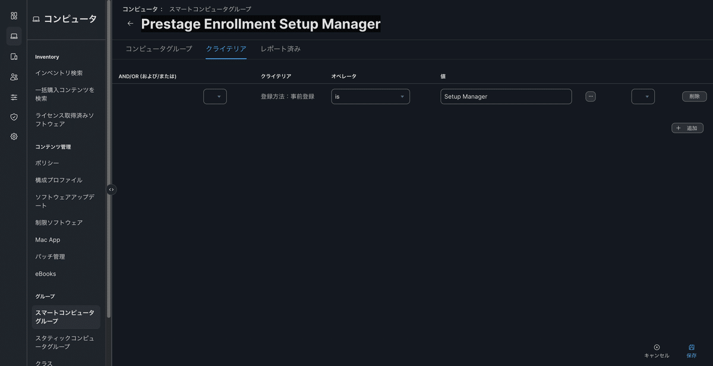Viewport: 713px width, 366px height.
Task: Switch to the レポート済み tab
Action: click(x=280, y=49)
